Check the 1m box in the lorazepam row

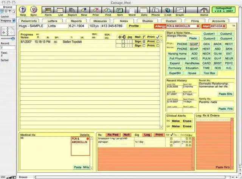tap(187, 139)
